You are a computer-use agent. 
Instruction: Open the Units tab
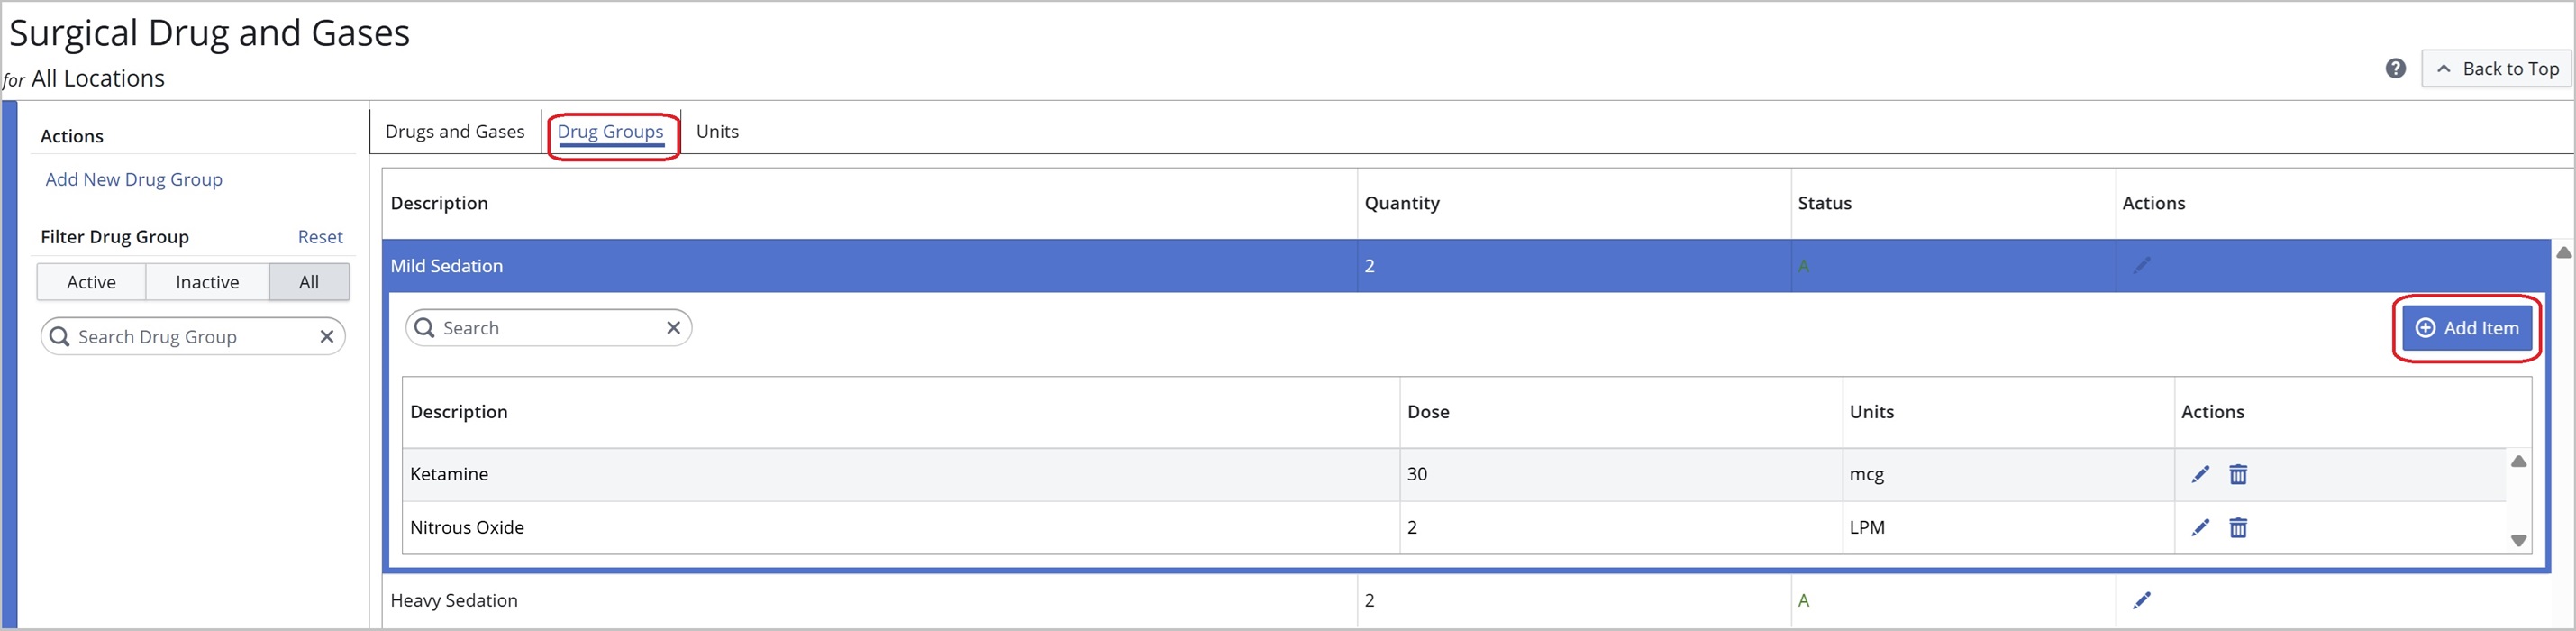point(717,131)
